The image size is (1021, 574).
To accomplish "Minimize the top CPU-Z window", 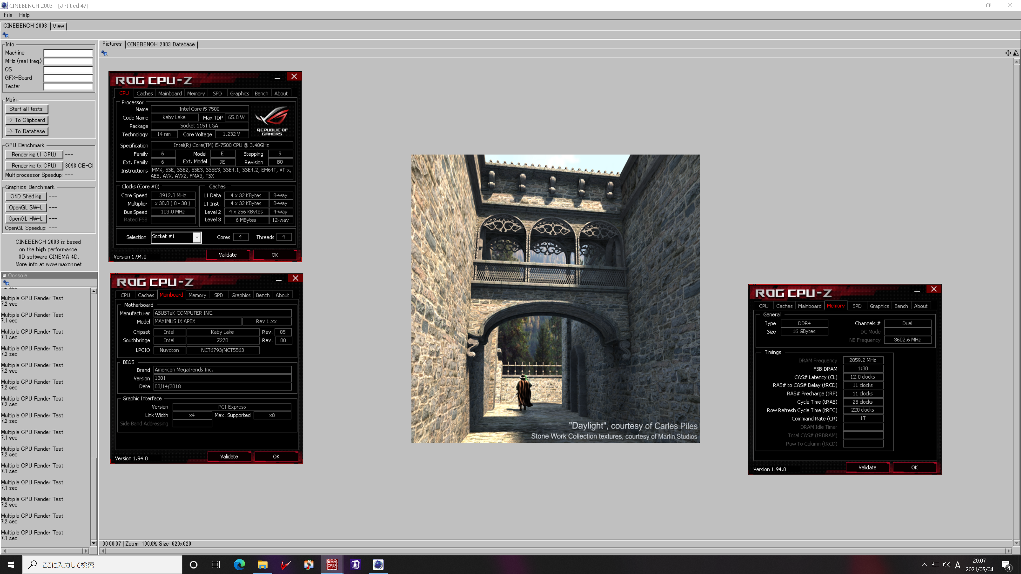I will click(x=277, y=78).
